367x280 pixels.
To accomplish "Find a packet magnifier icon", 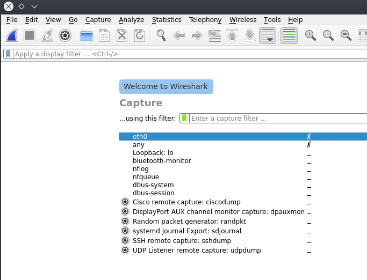I will click(161, 35).
